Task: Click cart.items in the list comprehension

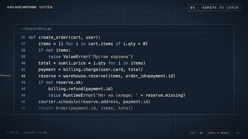Action: pyautogui.click(x=100, y=44)
